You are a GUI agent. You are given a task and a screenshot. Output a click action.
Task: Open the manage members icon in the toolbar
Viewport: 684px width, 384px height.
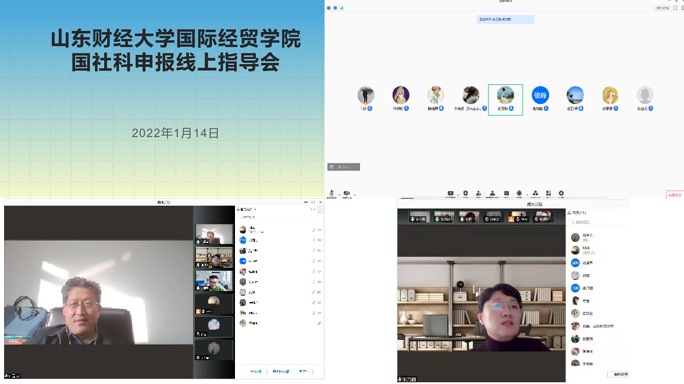[x=493, y=192]
